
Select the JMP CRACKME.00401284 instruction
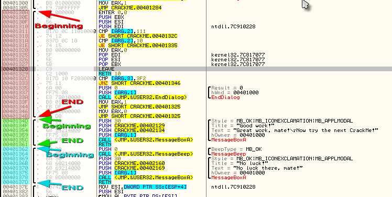130,8
